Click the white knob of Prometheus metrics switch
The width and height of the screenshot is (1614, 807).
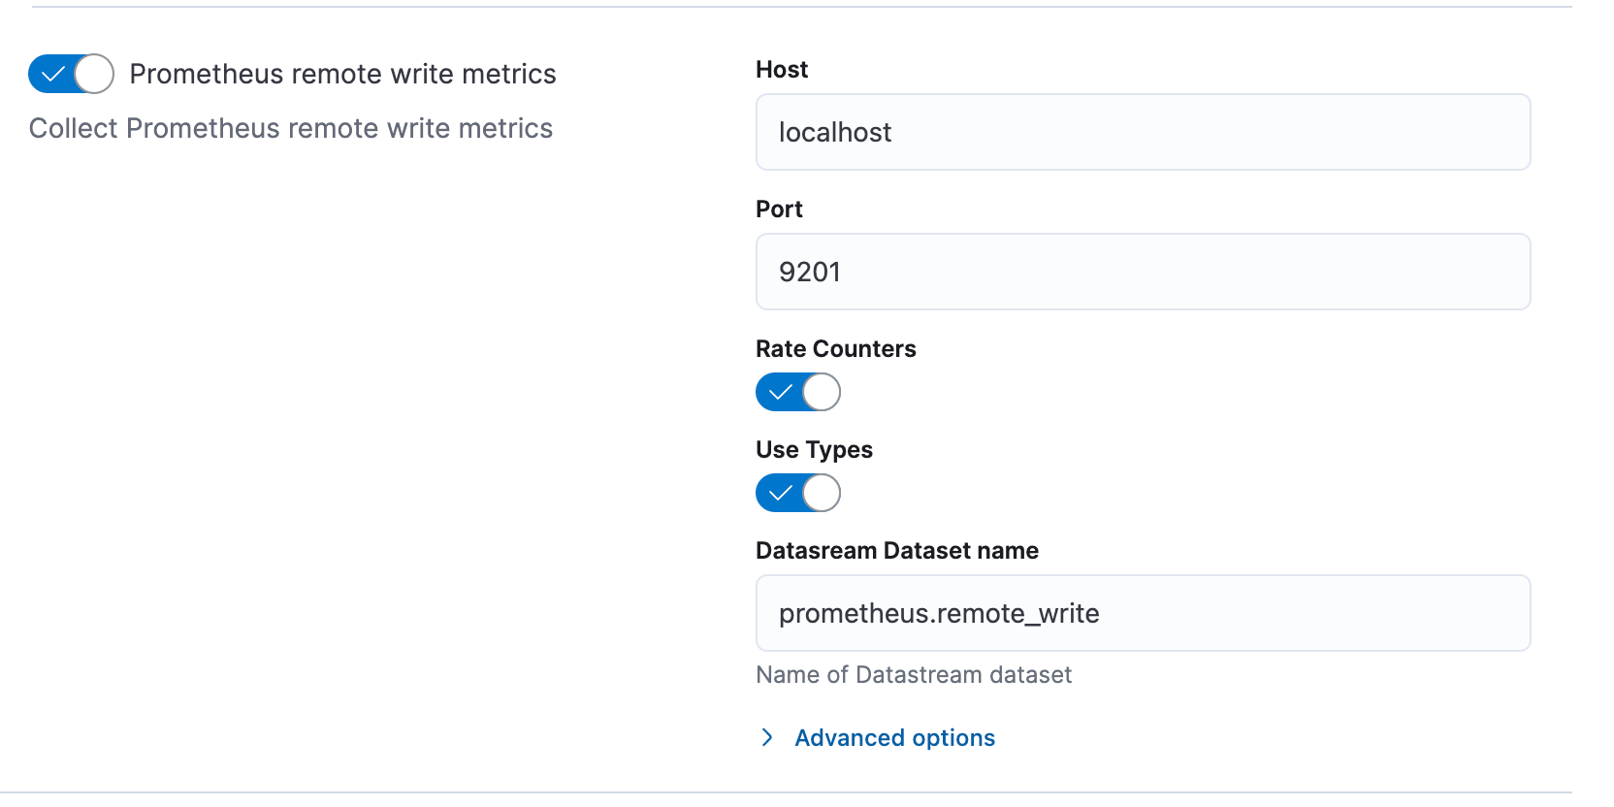(94, 74)
